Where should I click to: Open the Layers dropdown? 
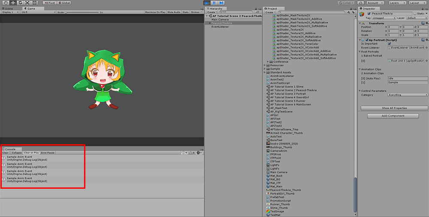(397, 3)
